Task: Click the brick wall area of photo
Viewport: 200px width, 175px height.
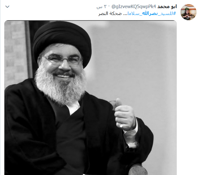Action: tap(15, 54)
